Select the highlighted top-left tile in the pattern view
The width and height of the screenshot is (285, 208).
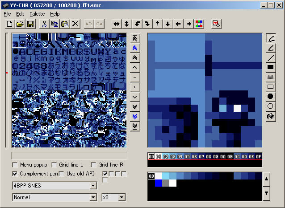pyautogui.click(x=19, y=41)
